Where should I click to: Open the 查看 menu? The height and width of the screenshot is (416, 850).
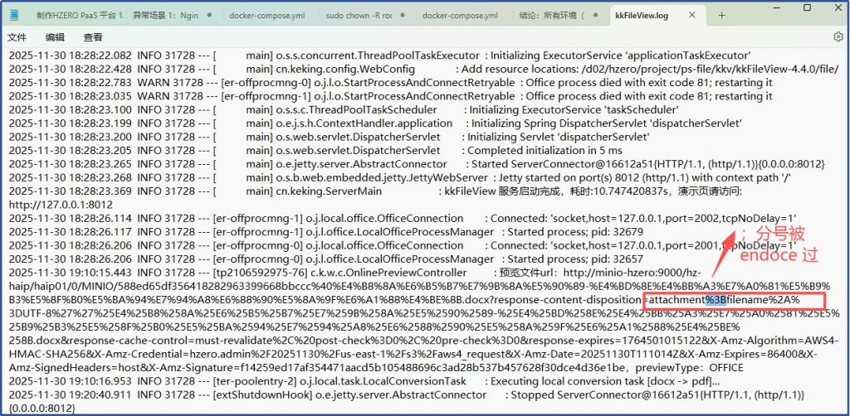pos(93,37)
